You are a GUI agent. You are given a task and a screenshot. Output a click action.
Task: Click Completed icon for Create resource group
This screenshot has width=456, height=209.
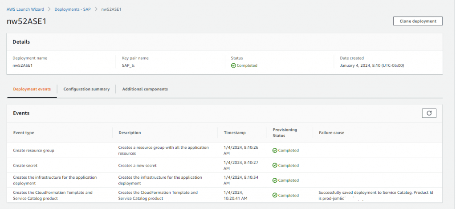[x=275, y=151]
